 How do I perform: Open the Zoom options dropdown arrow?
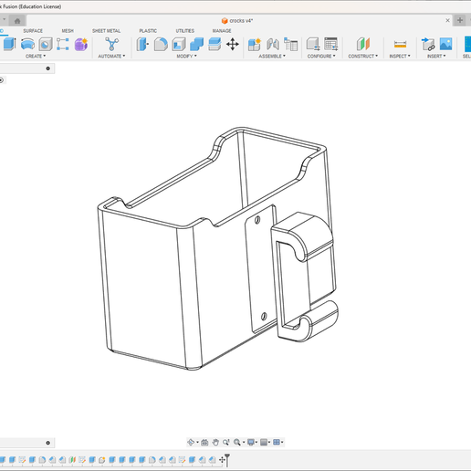[244, 443]
